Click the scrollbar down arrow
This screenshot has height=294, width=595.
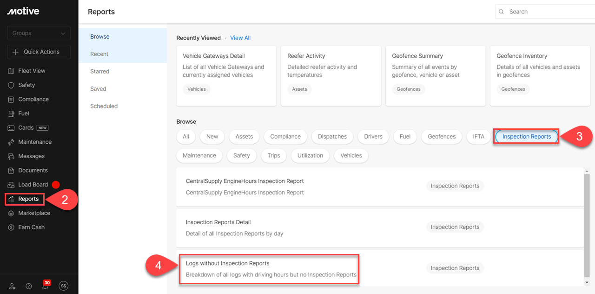click(587, 282)
